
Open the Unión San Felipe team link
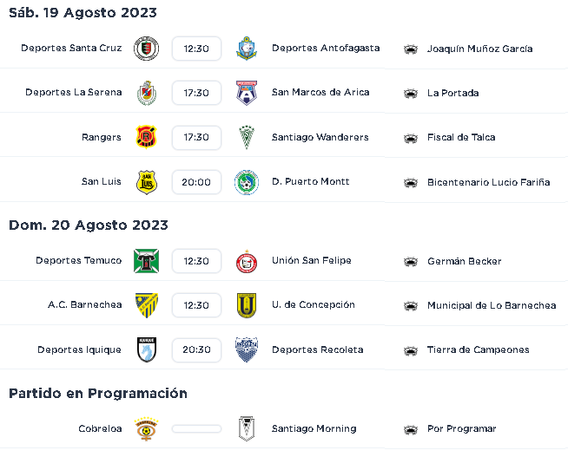click(312, 260)
